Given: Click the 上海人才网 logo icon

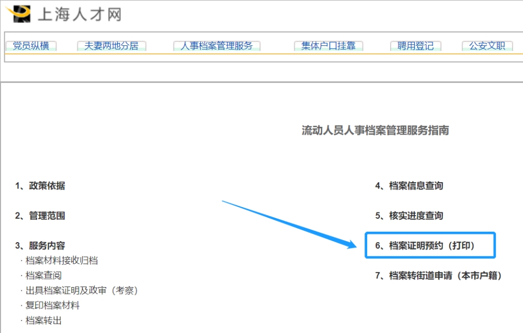Looking at the screenshot, I should tap(18, 14).
